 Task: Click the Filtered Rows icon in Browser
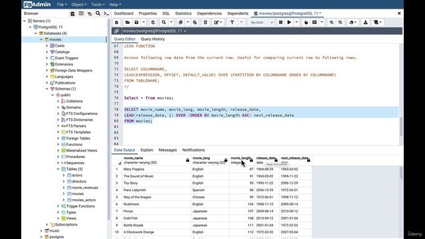pos(90,13)
